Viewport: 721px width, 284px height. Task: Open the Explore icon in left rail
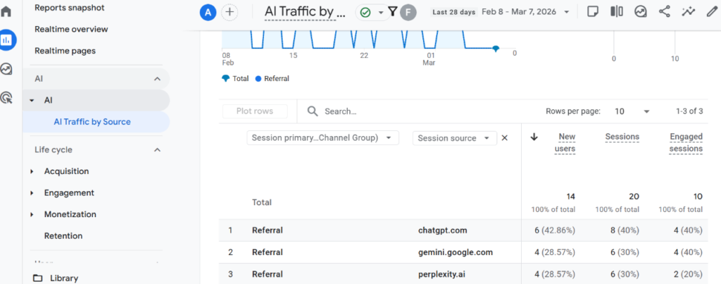click(6, 69)
